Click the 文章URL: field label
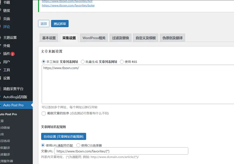This screenshot has width=234, height=164. point(47,151)
